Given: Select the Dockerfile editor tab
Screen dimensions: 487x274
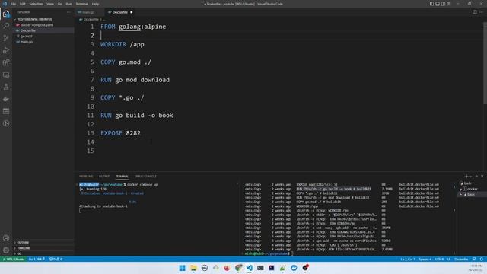Looking at the screenshot, I should [120, 12].
